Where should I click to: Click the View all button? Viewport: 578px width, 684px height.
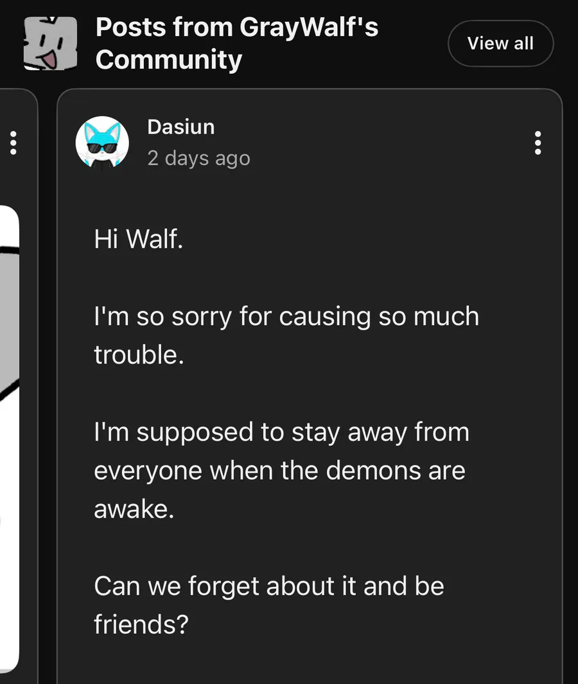coord(500,44)
